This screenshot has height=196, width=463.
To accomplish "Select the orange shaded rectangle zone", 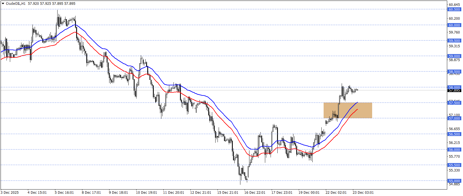I will tap(348, 110).
